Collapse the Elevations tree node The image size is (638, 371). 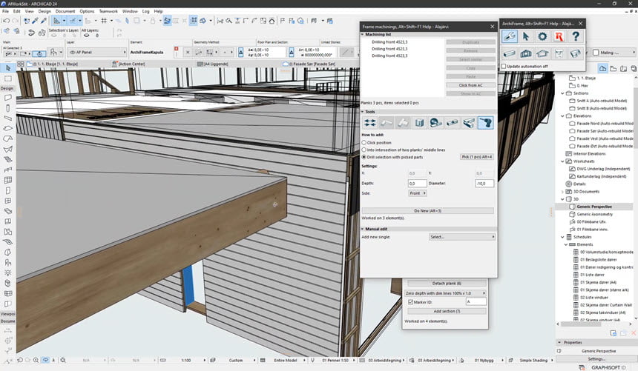[563, 116]
